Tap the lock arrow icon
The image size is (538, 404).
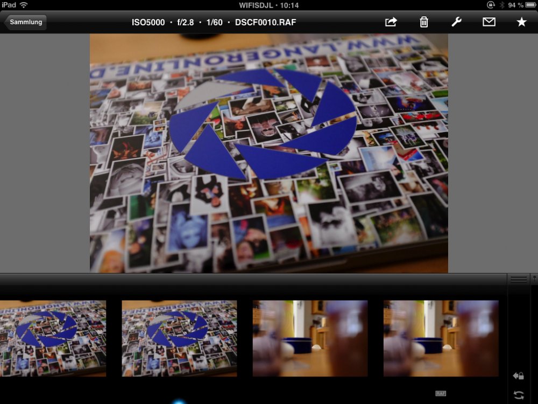point(519,375)
